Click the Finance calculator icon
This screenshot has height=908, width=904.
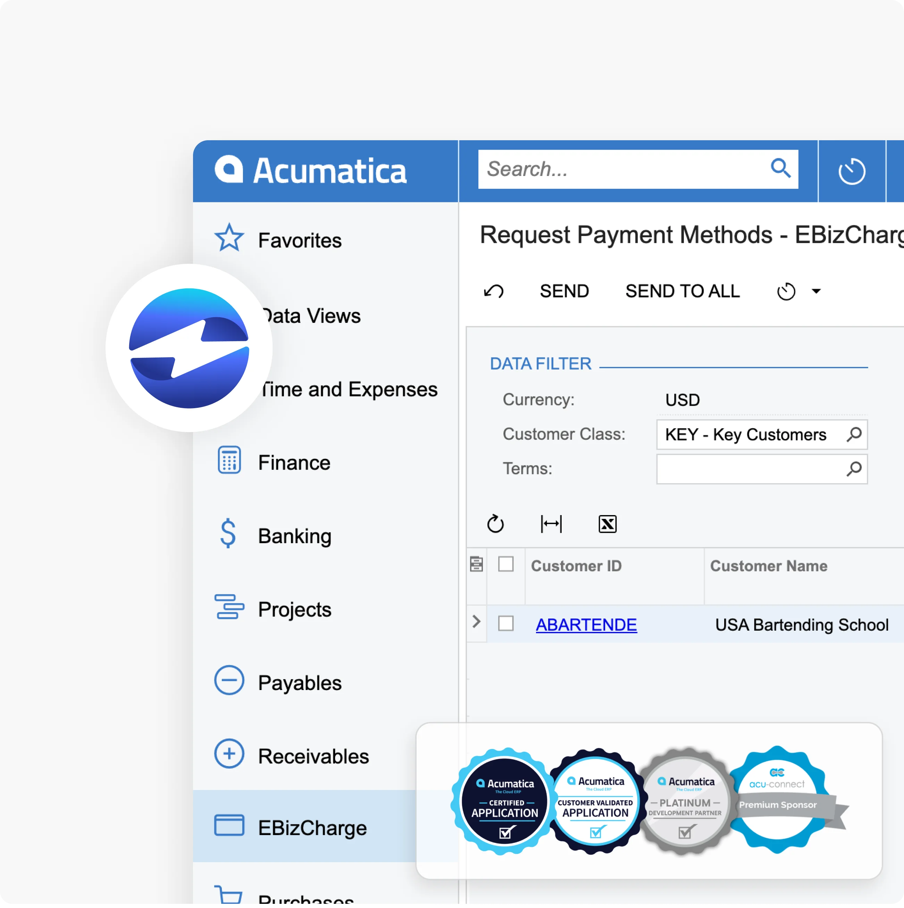pyautogui.click(x=229, y=460)
